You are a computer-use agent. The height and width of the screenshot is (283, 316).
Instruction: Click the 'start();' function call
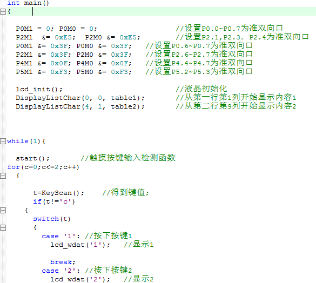[32, 158]
